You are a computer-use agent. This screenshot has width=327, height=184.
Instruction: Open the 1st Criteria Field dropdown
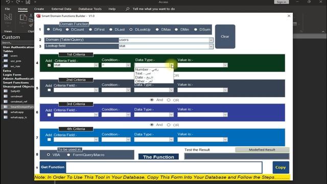[96, 65]
